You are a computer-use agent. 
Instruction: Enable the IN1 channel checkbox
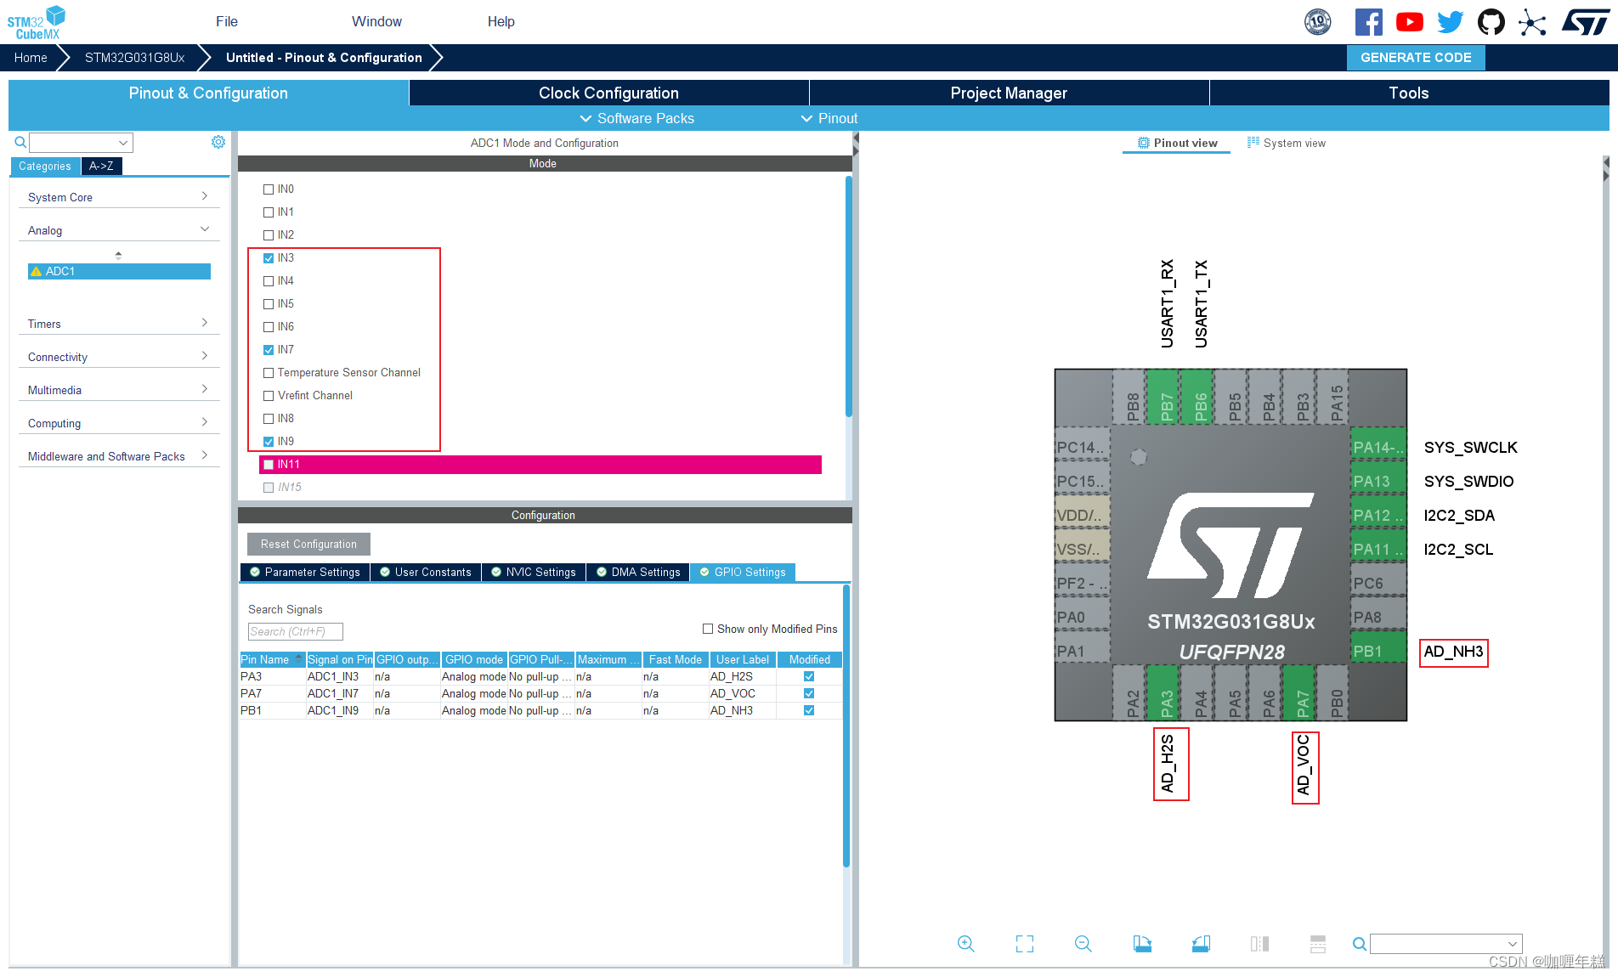(269, 212)
